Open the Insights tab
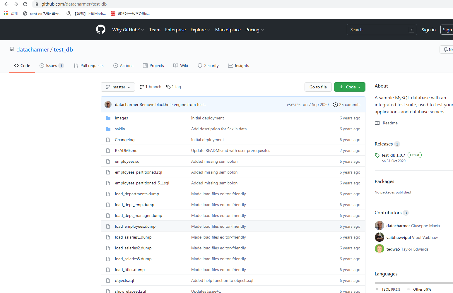 click(239, 66)
